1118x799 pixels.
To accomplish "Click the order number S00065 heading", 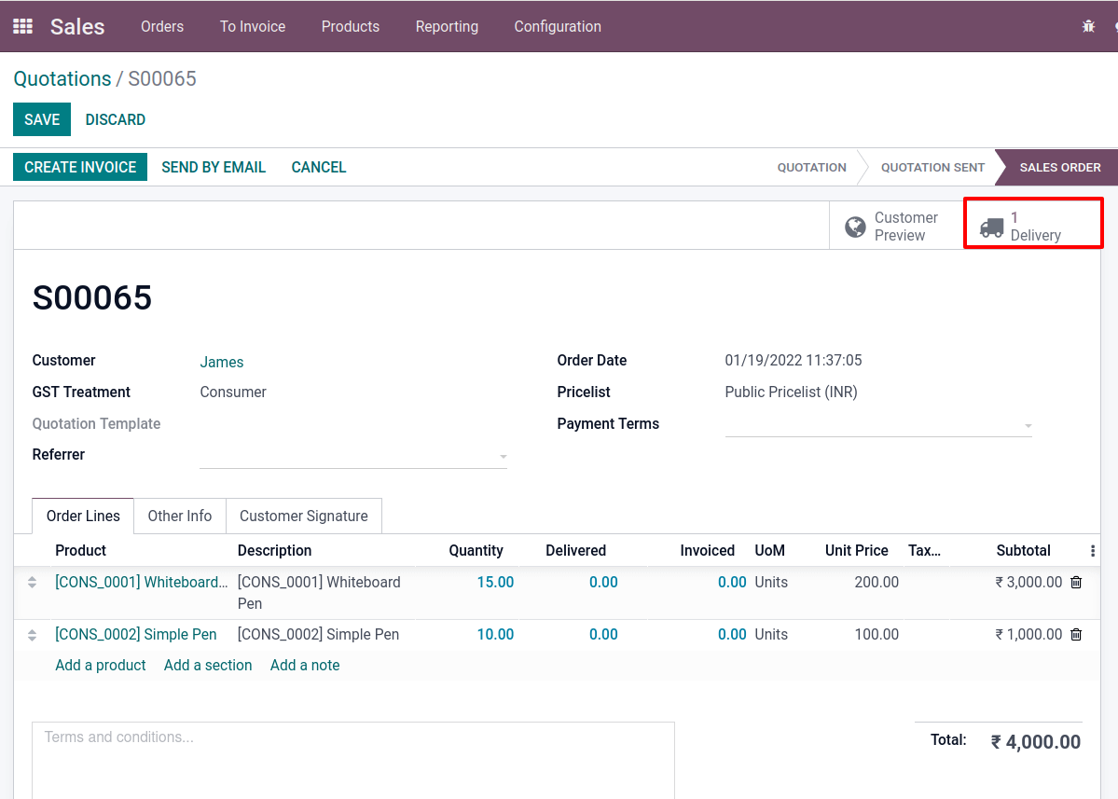I will (x=92, y=297).
